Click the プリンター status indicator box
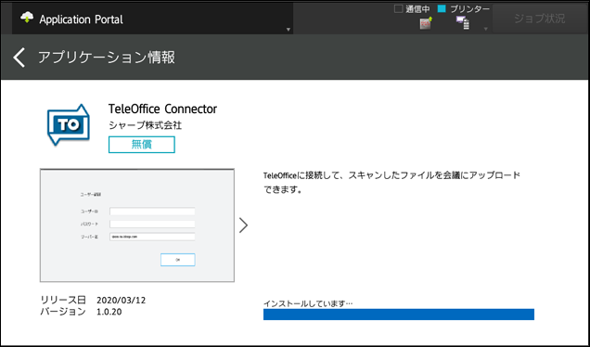This screenshot has width=590, height=347. pos(442,8)
